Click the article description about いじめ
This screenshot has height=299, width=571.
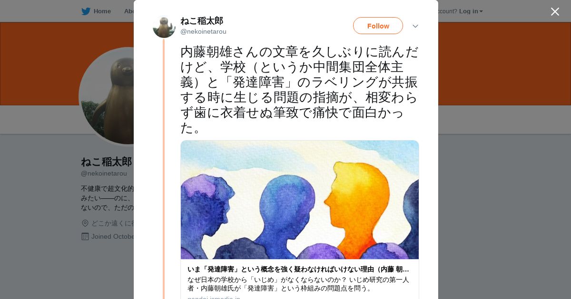(x=298, y=284)
